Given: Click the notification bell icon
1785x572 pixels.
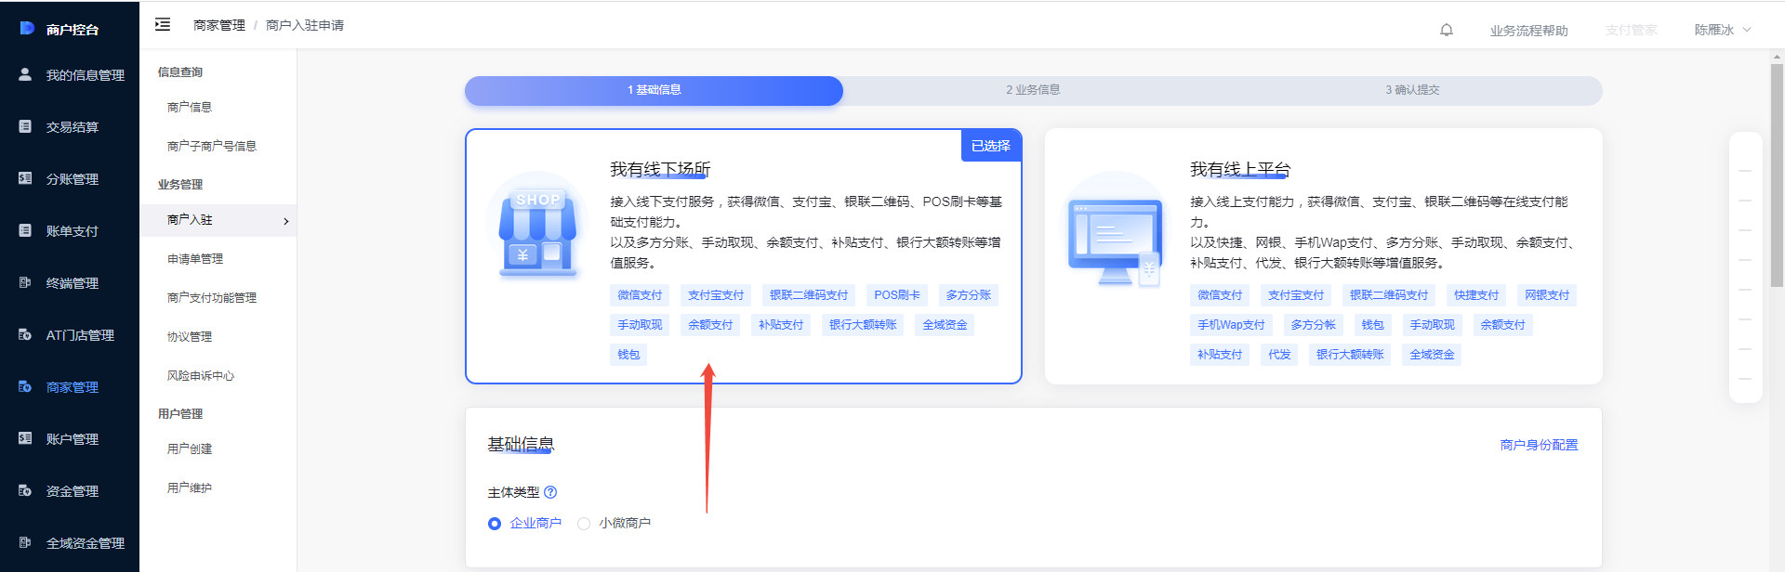Looking at the screenshot, I should tap(1446, 30).
